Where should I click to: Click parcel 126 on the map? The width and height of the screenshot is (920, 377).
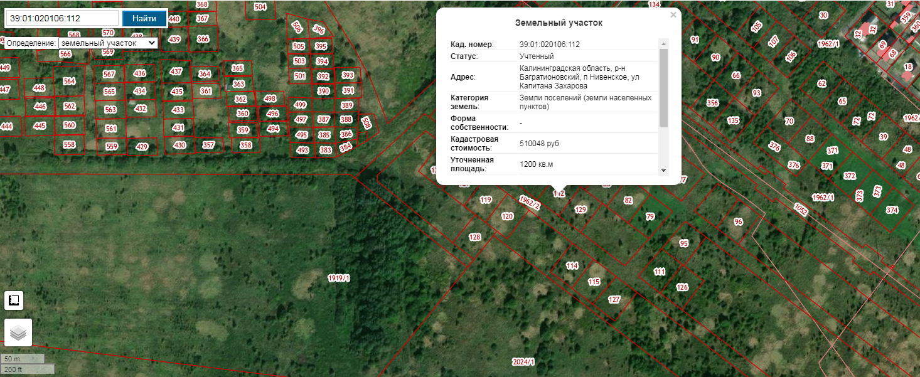682,287
